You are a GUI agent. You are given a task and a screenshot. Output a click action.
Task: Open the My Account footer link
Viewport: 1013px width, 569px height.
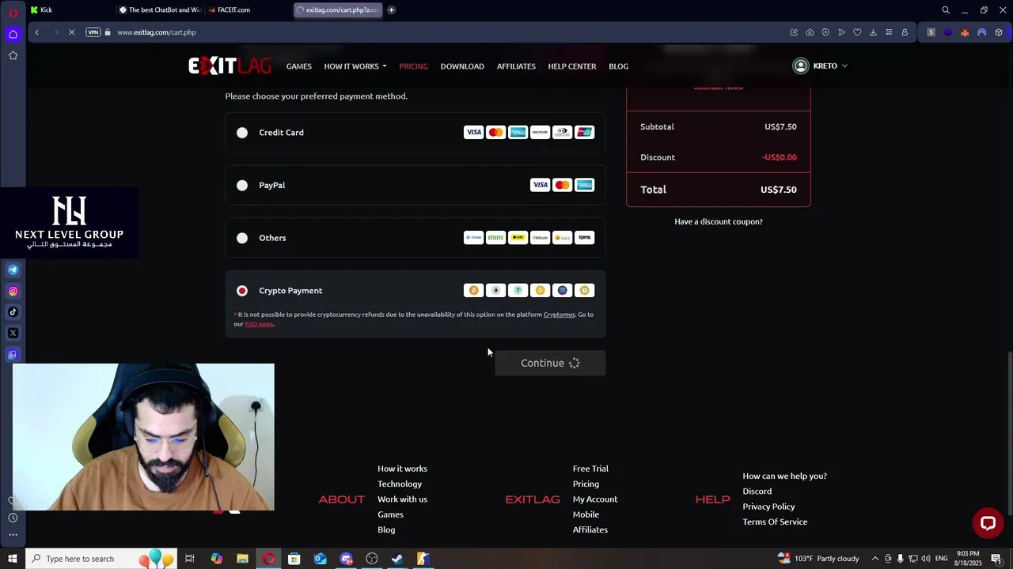(595, 499)
